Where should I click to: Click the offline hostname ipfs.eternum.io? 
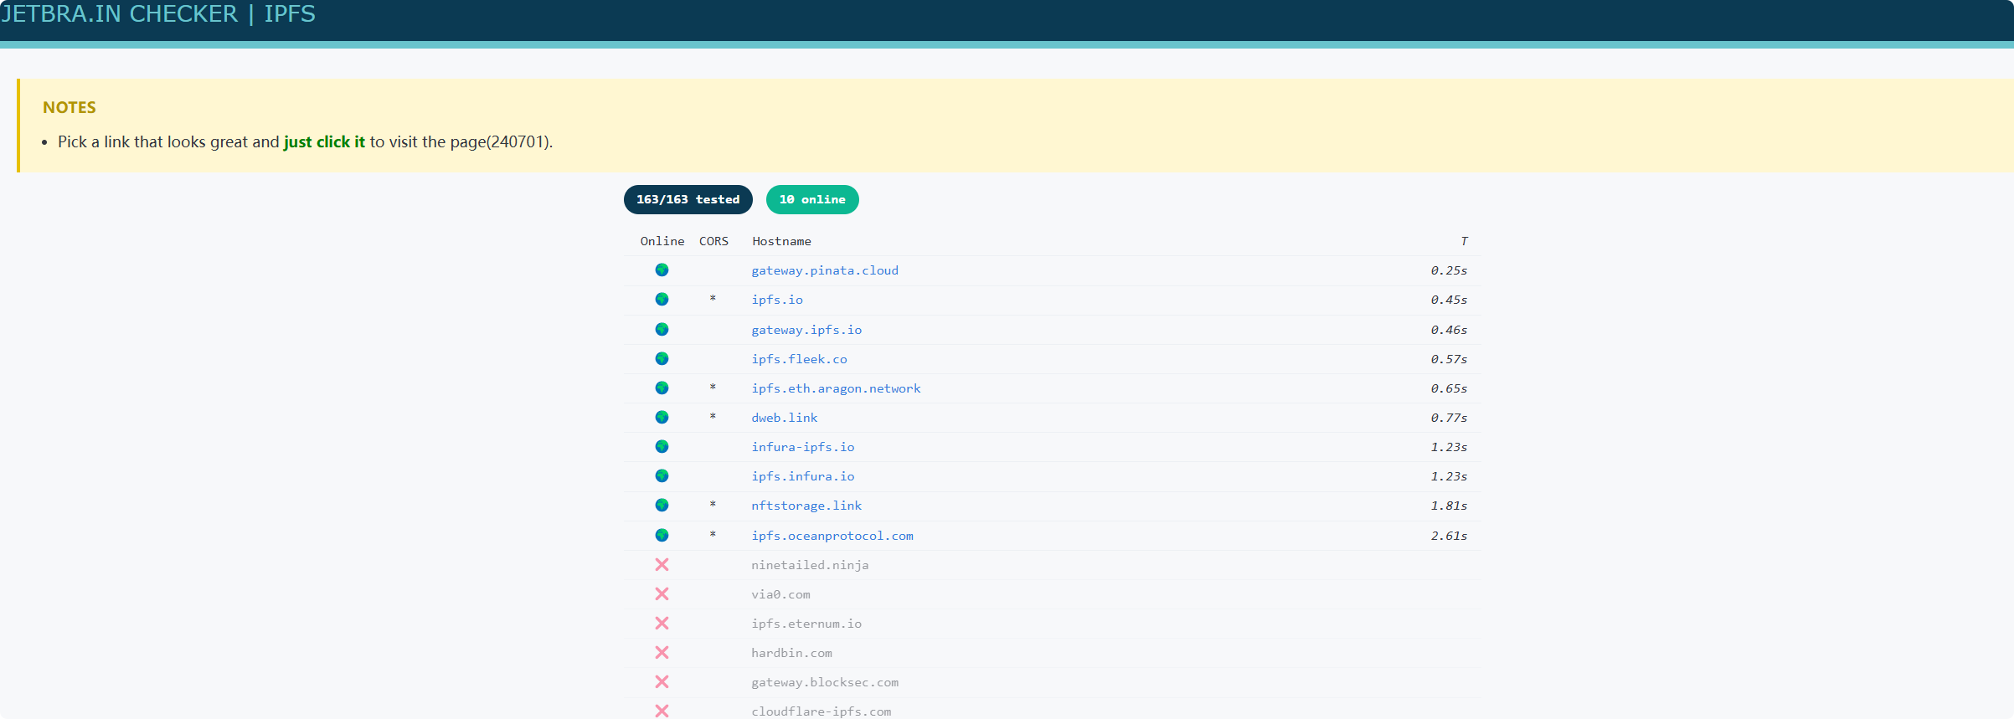(x=806, y=624)
